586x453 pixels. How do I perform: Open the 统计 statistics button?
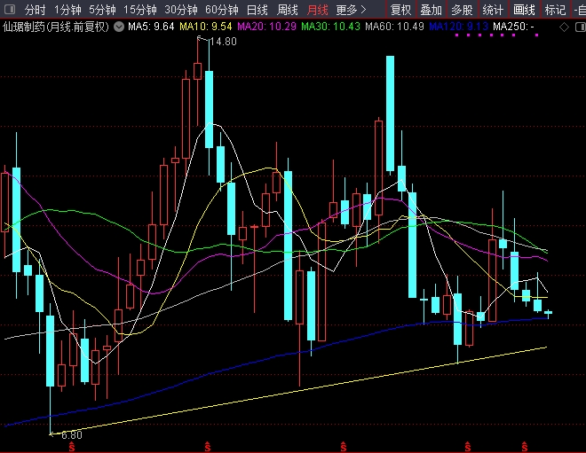coord(493,10)
